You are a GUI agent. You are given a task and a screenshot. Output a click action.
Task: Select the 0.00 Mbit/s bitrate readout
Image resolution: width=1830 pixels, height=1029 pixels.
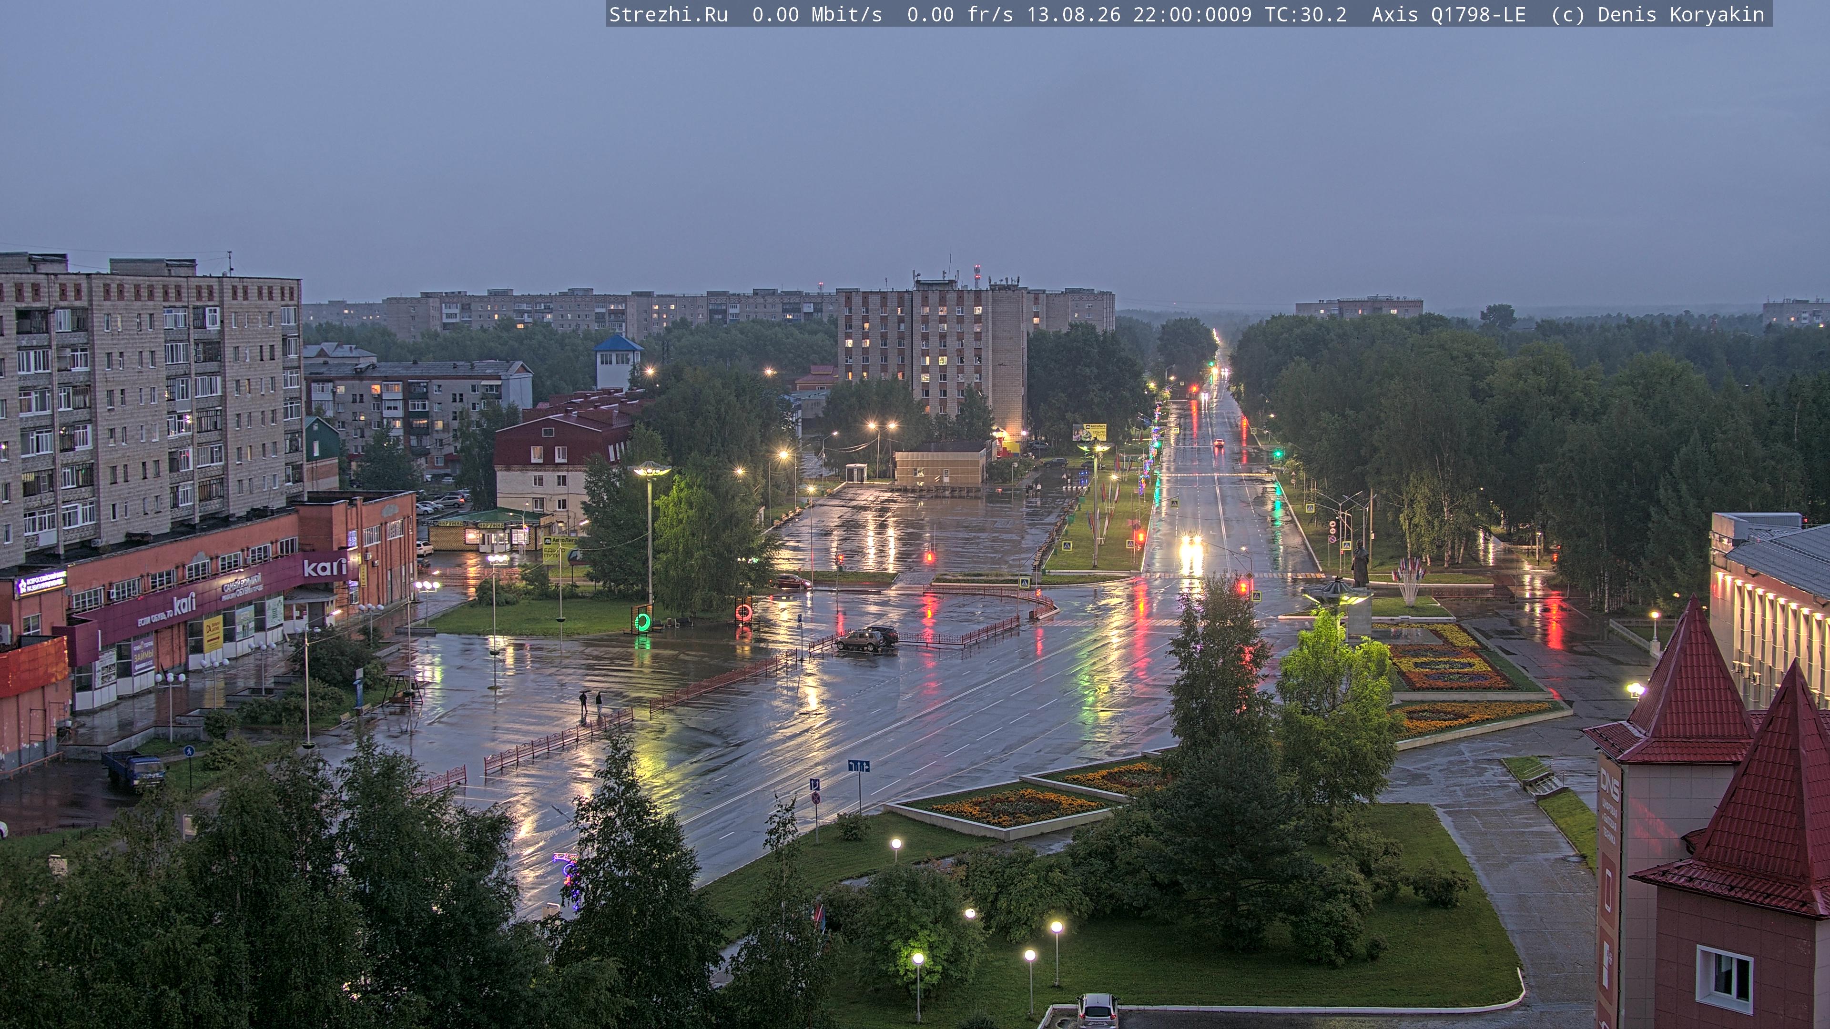coord(817,15)
